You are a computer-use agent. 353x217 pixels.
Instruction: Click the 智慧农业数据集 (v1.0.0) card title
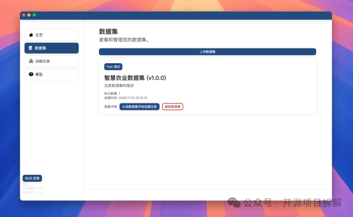pyautogui.click(x=135, y=78)
